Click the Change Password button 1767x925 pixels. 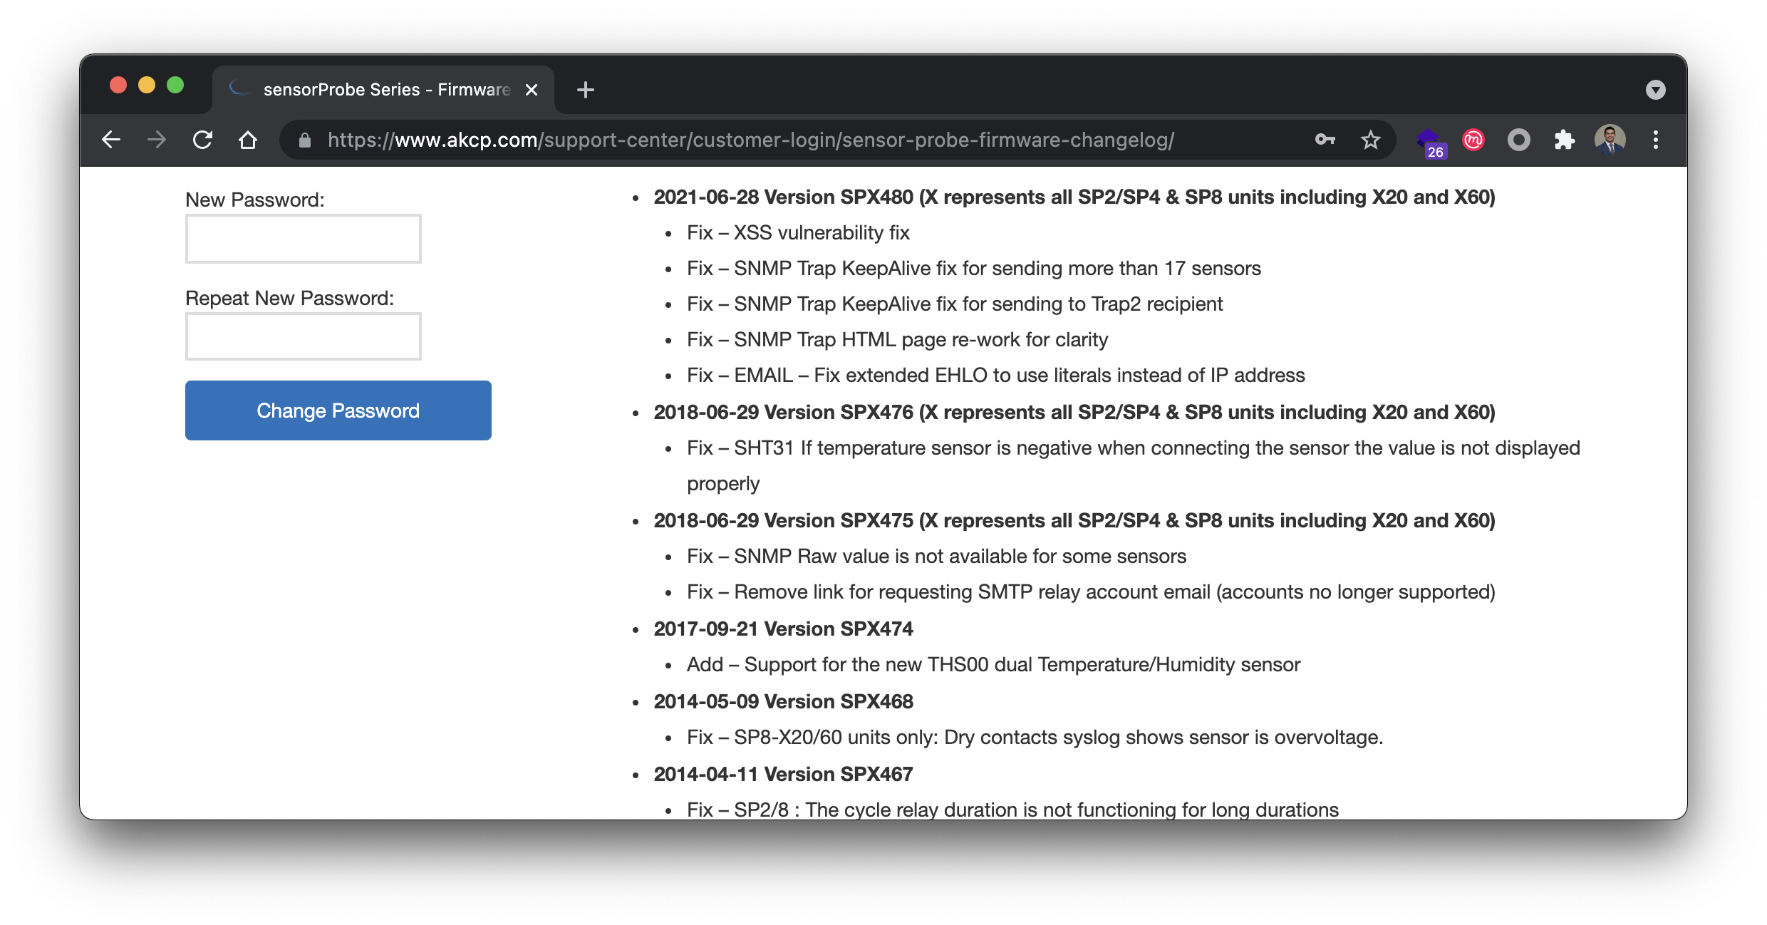(338, 410)
